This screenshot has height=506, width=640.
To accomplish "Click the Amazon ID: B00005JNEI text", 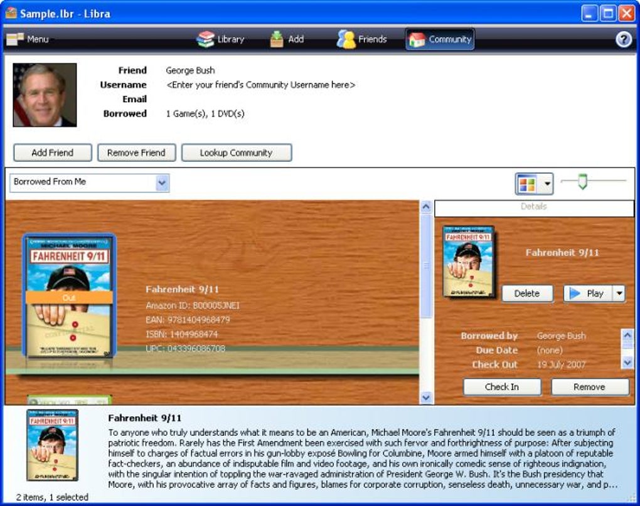I will pyautogui.click(x=193, y=305).
